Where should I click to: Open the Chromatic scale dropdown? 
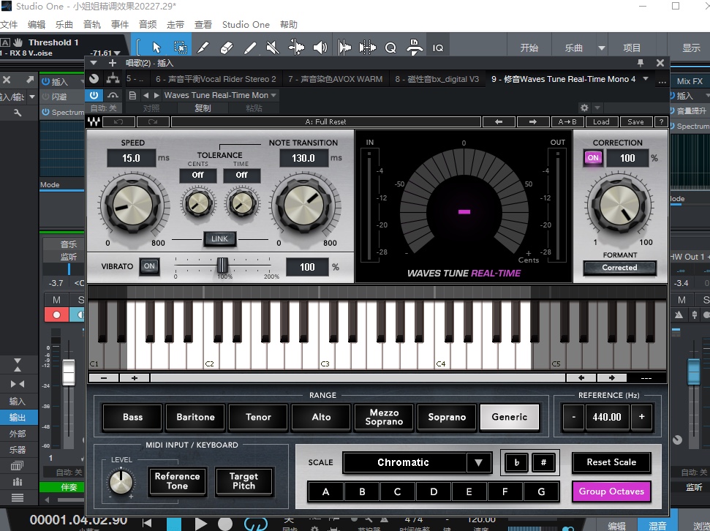[479, 462]
